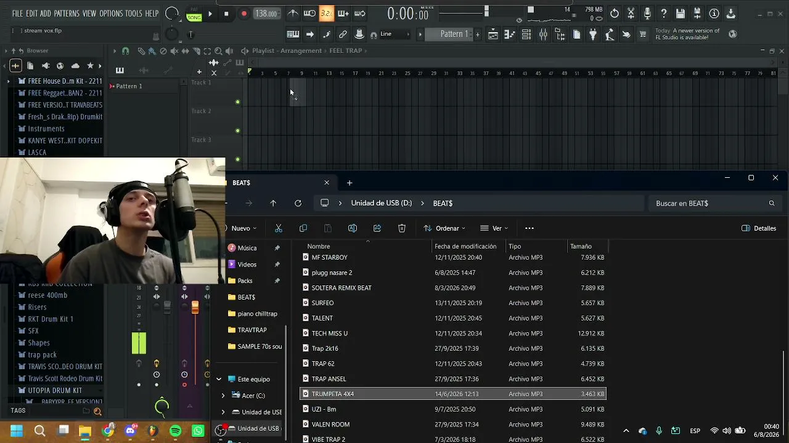This screenshot has height=443, width=789.
Task: Open the PATTERNS menu
Action: pyautogui.click(x=67, y=14)
